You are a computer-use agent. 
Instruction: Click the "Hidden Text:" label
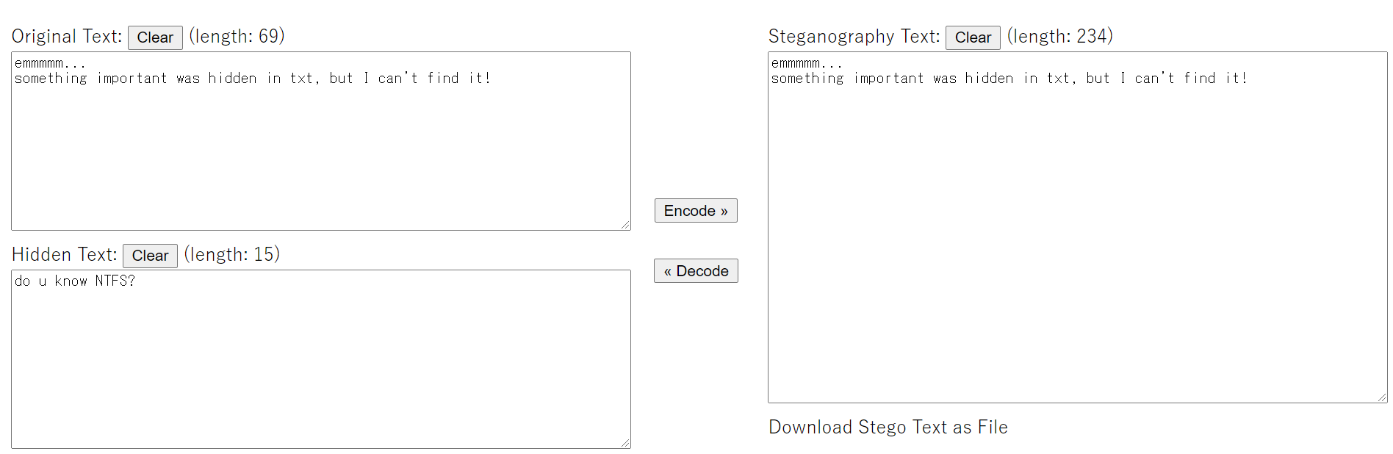coord(65,255)
